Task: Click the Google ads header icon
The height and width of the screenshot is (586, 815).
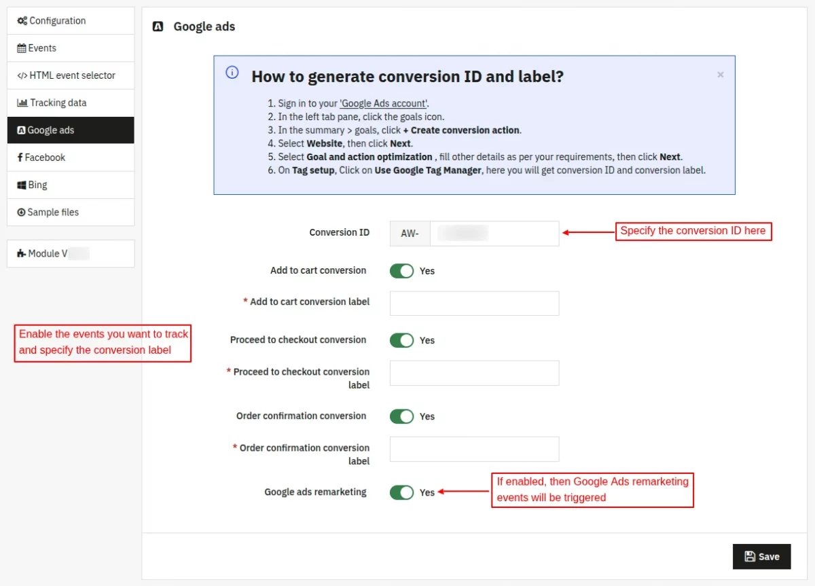Action: coord(158,27)
